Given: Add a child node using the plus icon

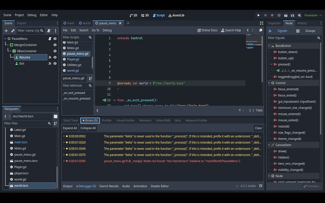Looking at the screenshot, I should [6, 30].
